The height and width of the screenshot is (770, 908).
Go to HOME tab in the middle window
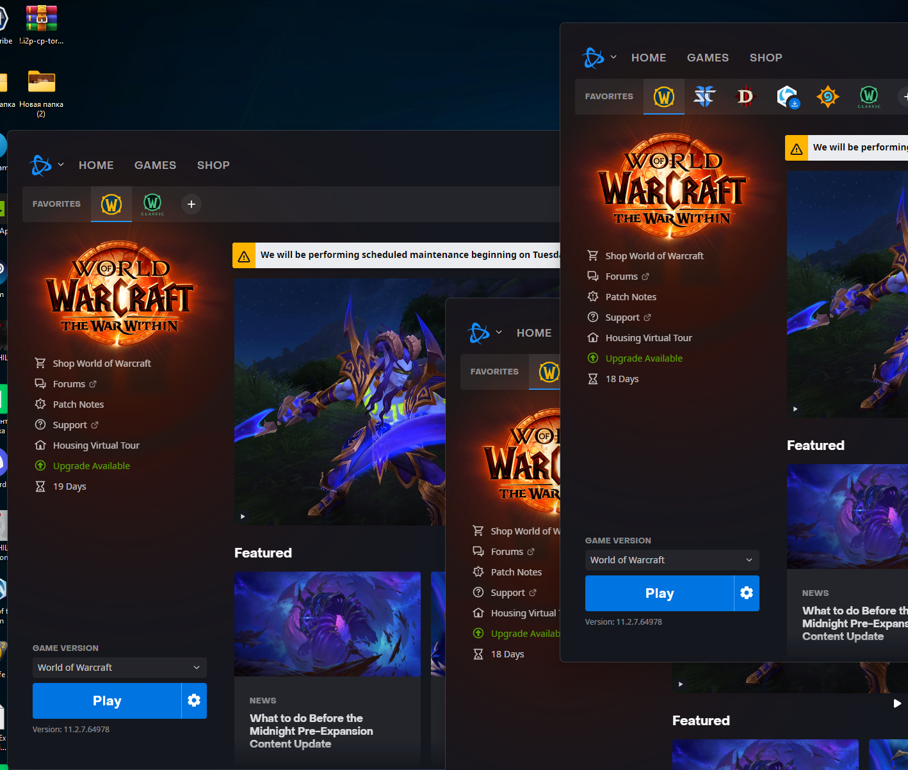534,333
